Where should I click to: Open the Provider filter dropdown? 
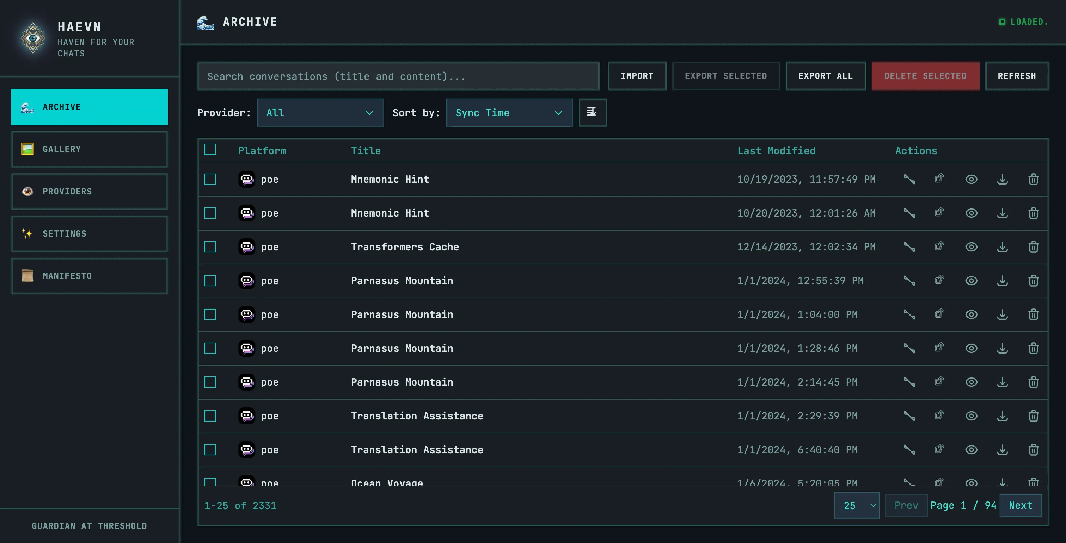[x=320, y=112]
